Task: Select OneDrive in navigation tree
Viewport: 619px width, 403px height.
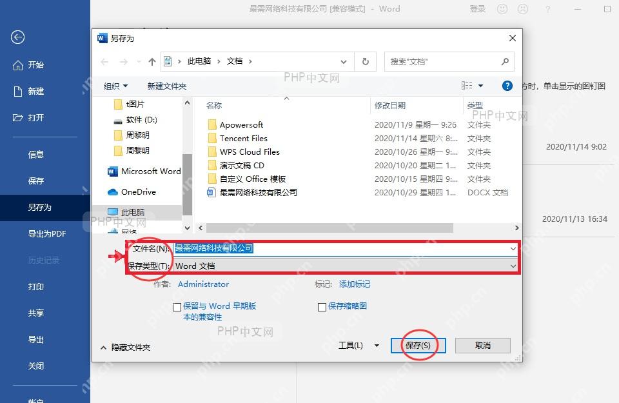Action: coord(132,192)
